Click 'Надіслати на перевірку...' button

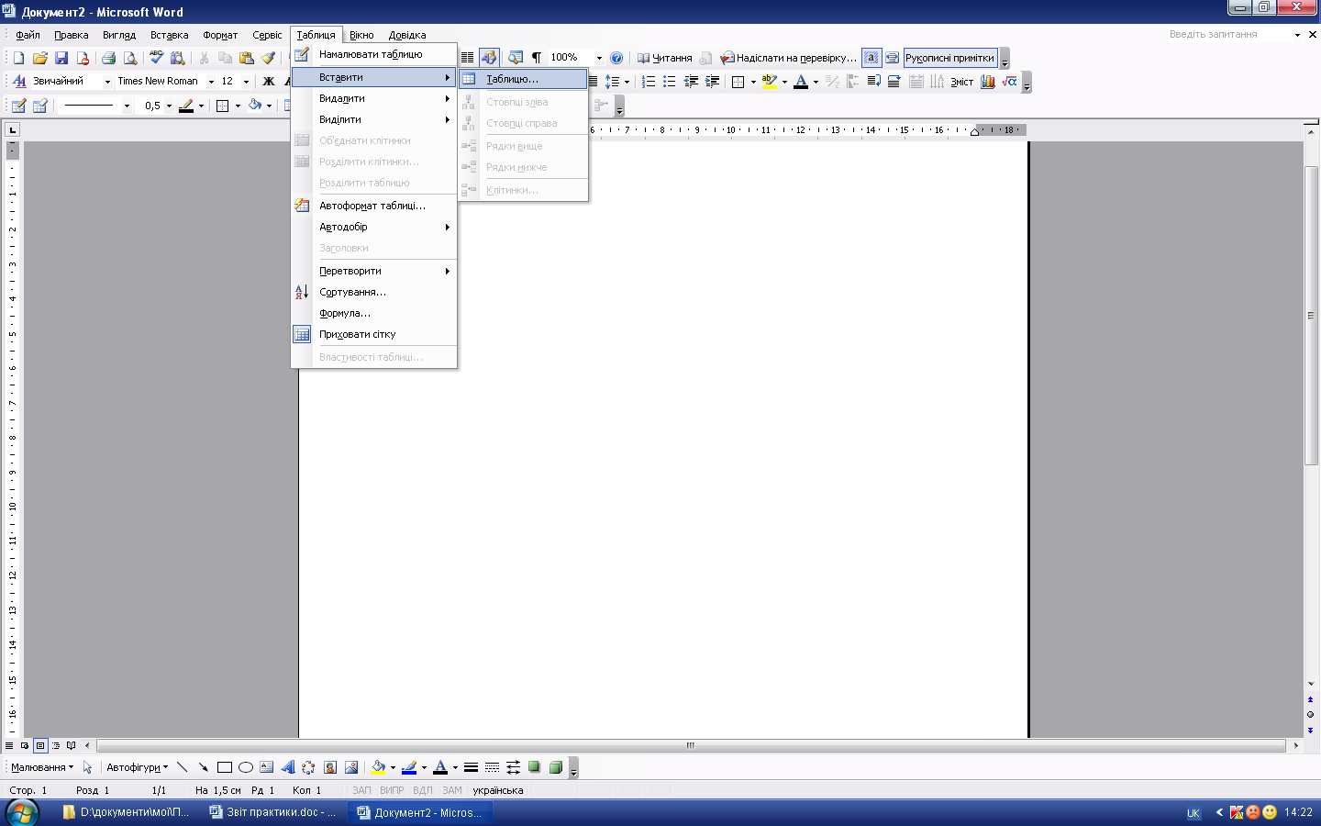[789, 58]
